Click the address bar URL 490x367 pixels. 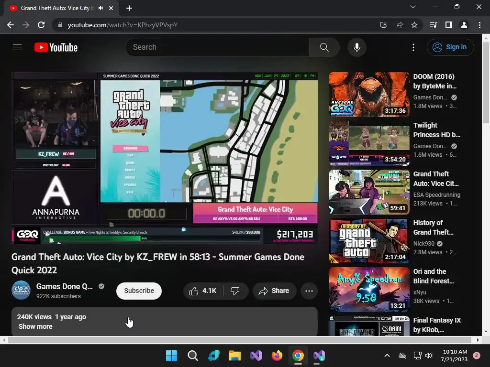pos(122,25)
